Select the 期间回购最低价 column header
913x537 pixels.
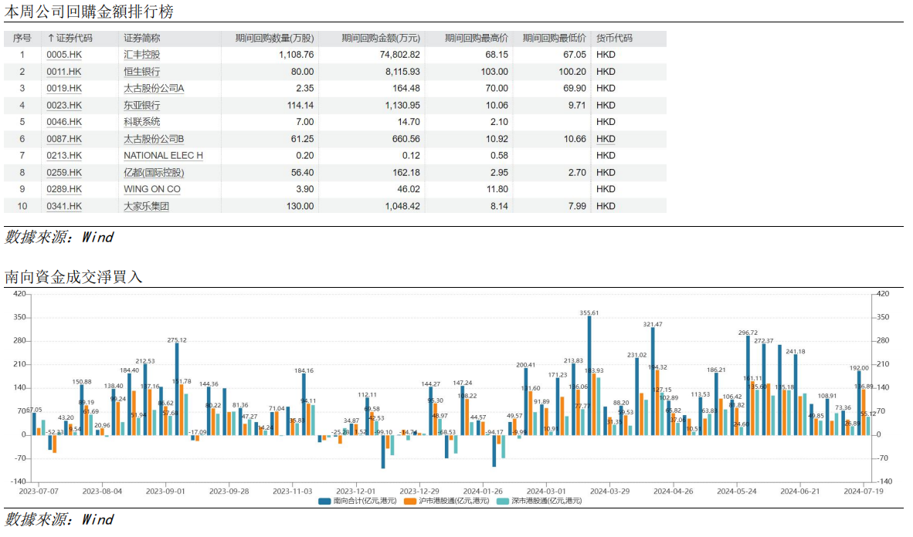(555, 39)
